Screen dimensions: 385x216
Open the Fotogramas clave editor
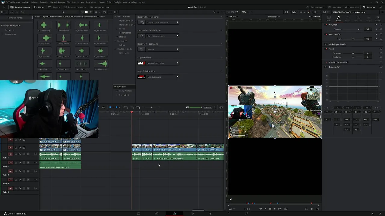point(100,7)
